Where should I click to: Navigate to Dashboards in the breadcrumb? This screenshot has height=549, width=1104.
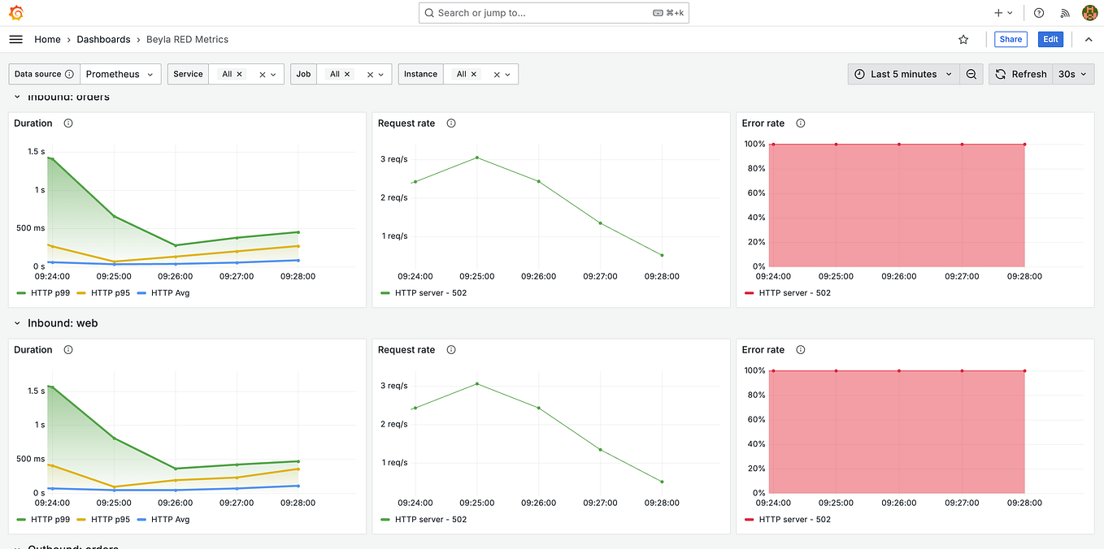click(x=103, y=39)
